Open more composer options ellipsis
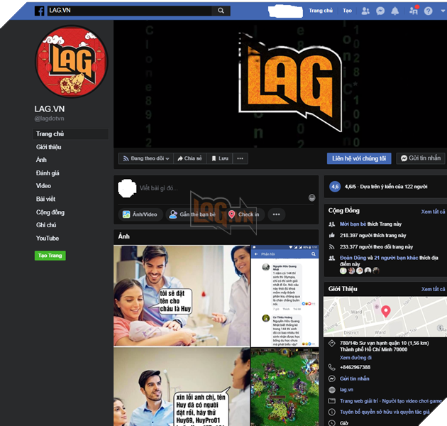447x426 pixels. tap(276, 214)
